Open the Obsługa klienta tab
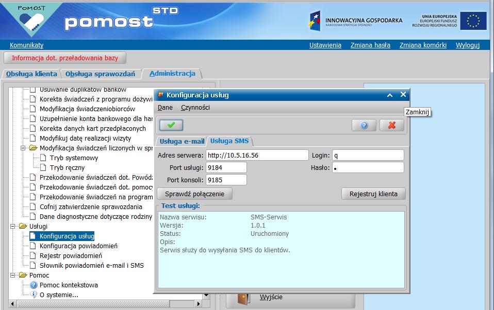Screen dimensions: 494x310 pyautogui.click(x=31, y=74)
